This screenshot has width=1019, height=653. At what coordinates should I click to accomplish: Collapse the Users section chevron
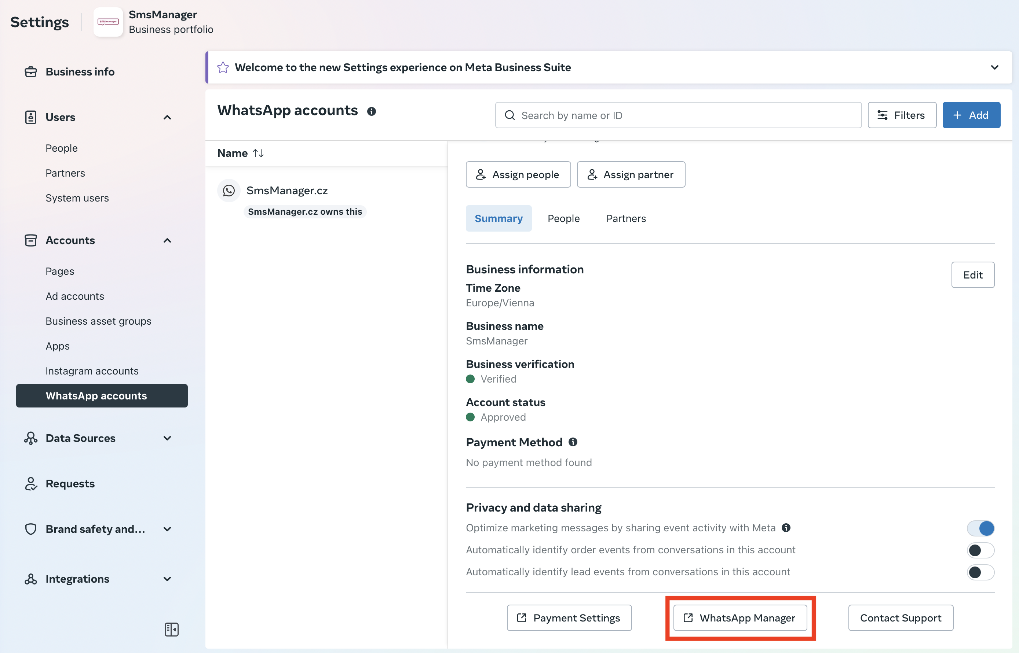click(x=167, y=118)
